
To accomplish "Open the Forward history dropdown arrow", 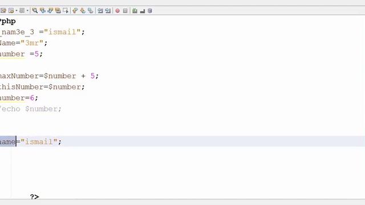I will 27,11.
